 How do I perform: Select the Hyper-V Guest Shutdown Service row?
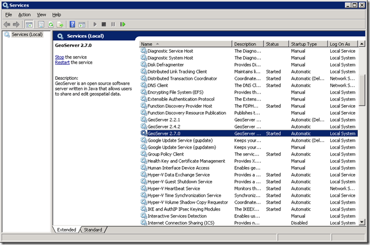(x=249, y=181)
